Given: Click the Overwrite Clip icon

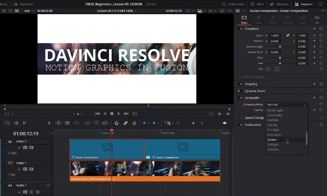Looking at the screenshot, I should (x=96, y=123).
